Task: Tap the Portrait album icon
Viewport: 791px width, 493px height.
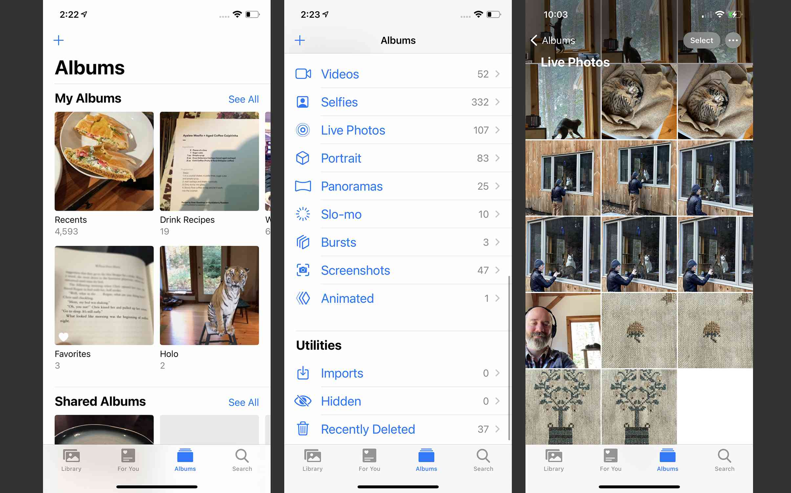Action: (x=303, y=158)
